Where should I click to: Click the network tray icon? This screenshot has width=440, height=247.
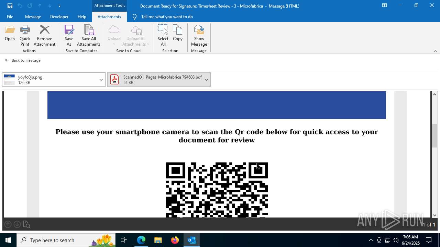(387, 240)
